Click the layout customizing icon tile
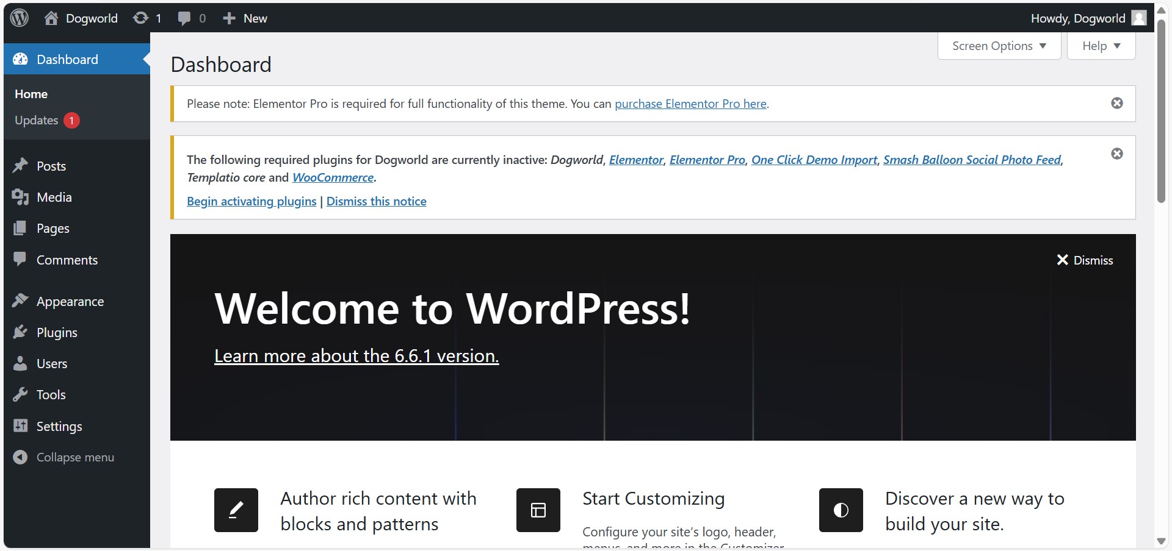Screen dimensions: 1172x551 tap(538, 510)
